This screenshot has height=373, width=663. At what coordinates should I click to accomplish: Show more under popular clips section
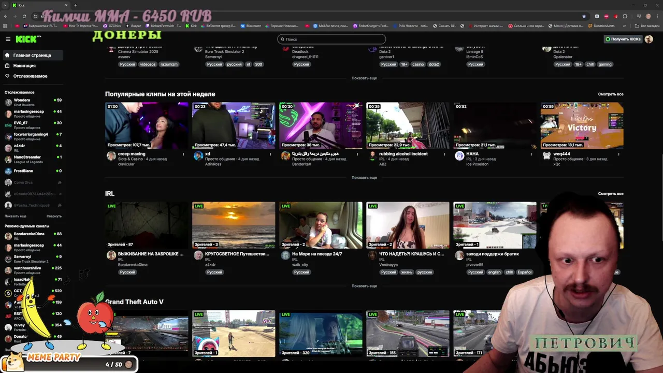pyautogui.click(x=364, y=178)
